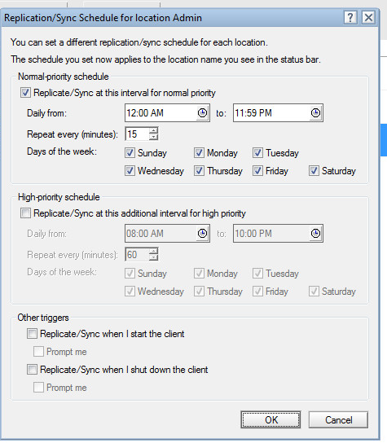Click the help question mark button
The image size is (387, 443).
[x=350, y=18]
